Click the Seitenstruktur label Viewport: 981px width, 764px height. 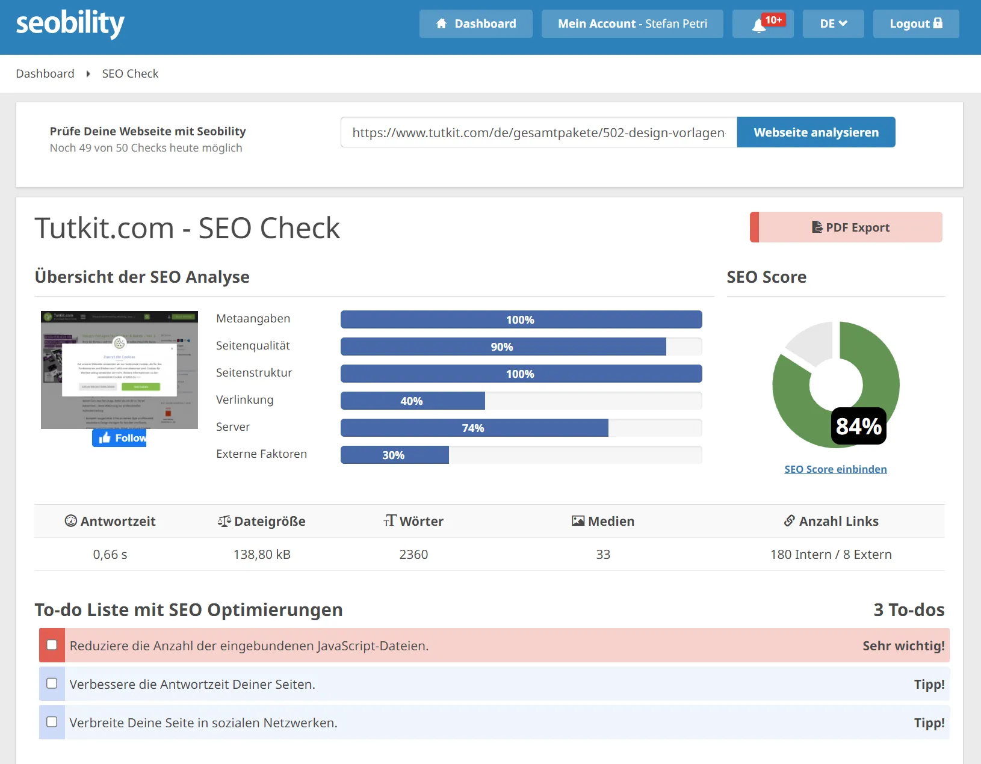tap(254, 373)
